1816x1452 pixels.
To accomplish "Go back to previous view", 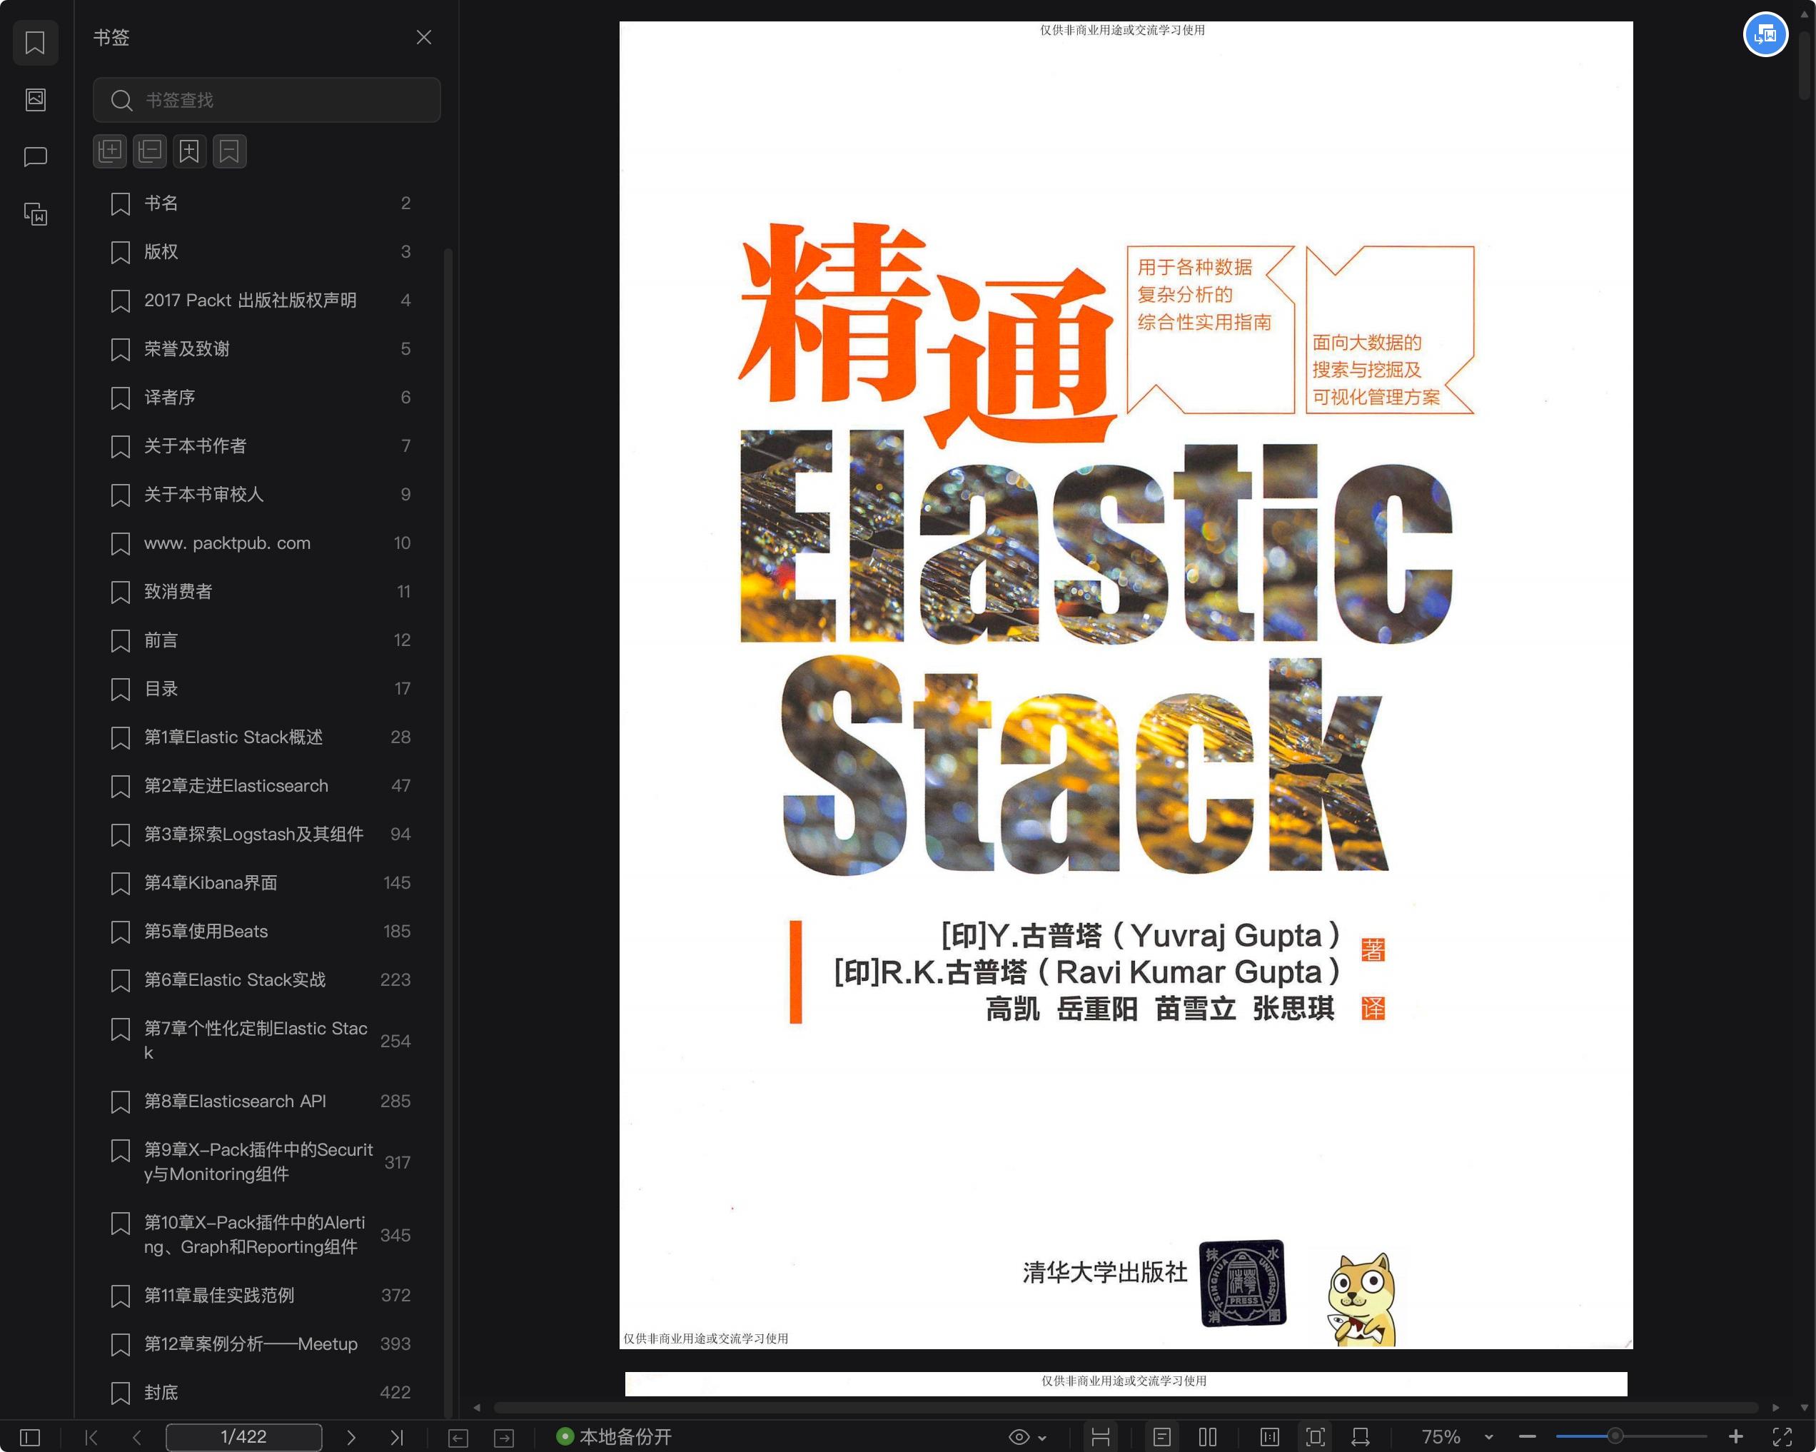I will pyautogui.click(x=458, y=1438).
